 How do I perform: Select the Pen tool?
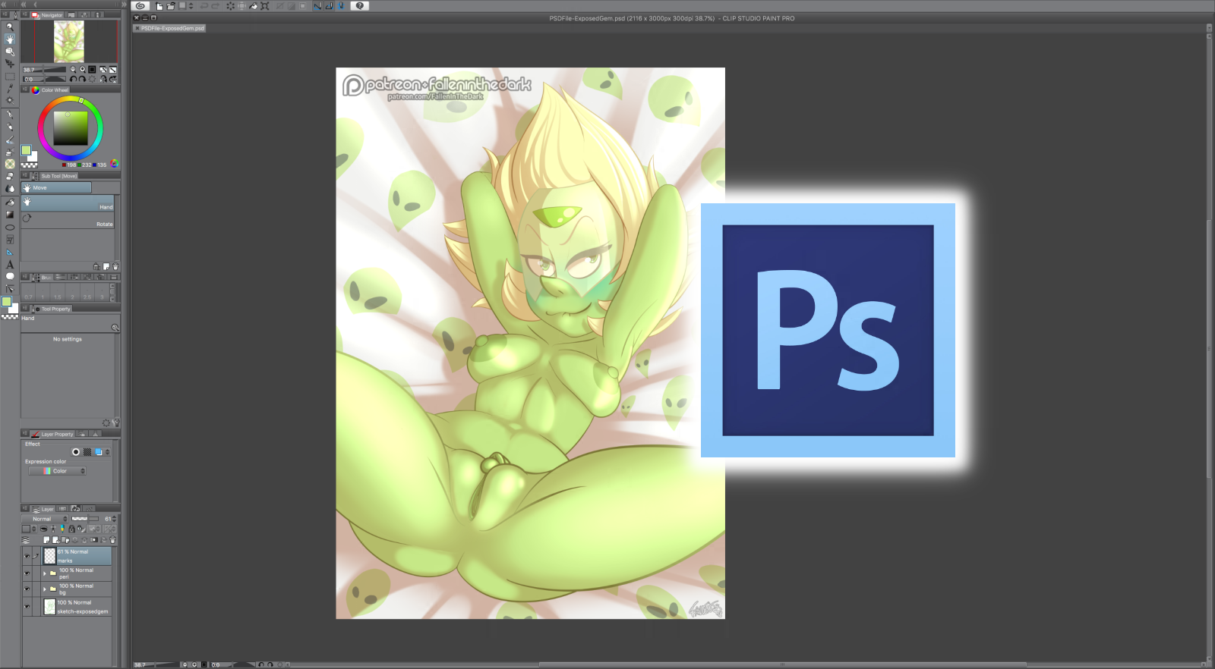pyautogui.click(x=10, y=115)
